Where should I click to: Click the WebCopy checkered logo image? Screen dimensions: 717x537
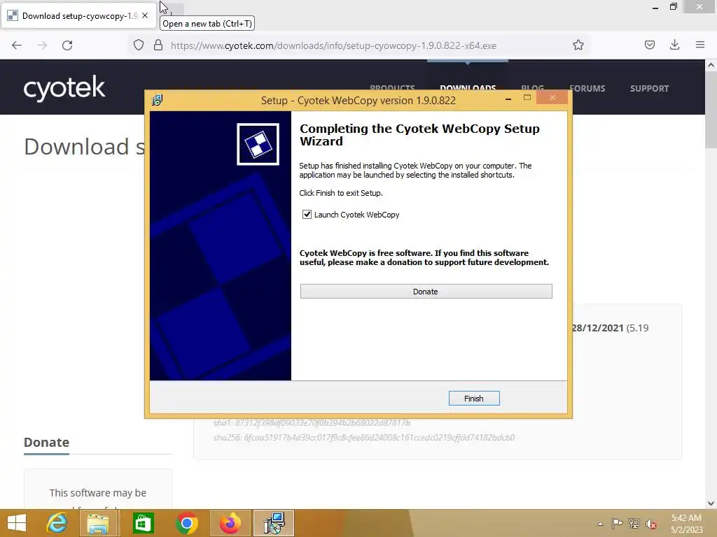tap(258, 144)
